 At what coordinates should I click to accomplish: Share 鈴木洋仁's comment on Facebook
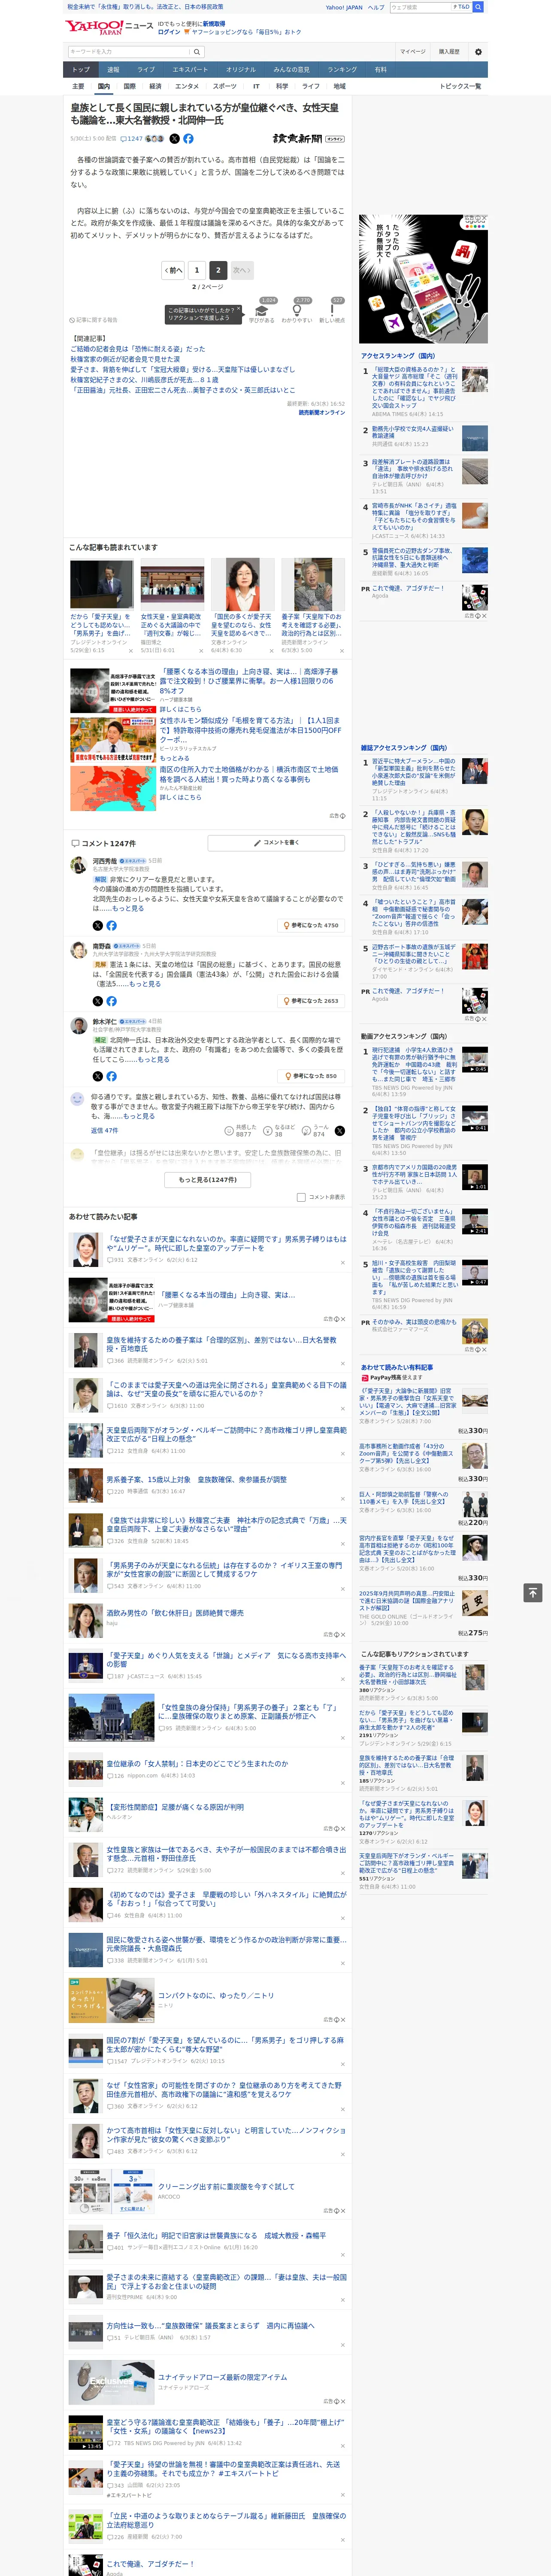[111, 1076]
